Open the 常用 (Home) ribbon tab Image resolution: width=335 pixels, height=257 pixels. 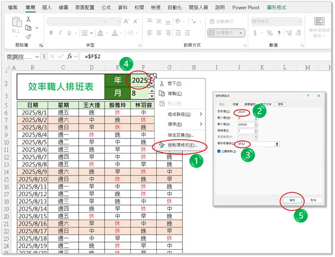pos(30,8)
